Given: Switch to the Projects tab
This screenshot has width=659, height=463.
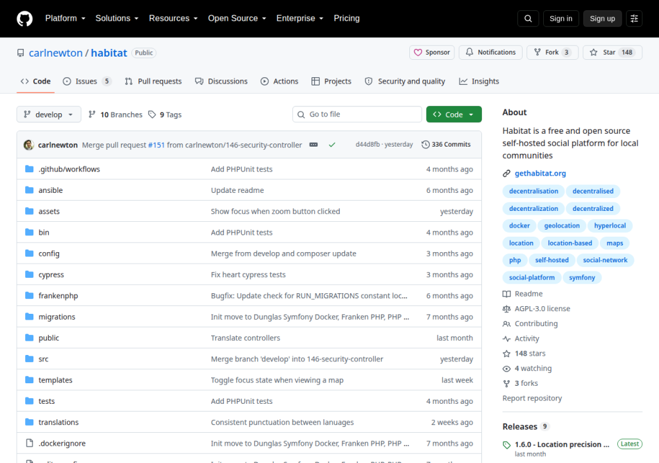Looking at the screenshot, I should [x=331, y=82].
